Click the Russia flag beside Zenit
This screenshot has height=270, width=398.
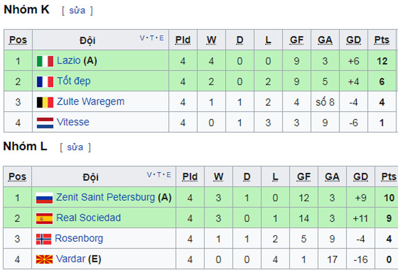coord(44,198)
